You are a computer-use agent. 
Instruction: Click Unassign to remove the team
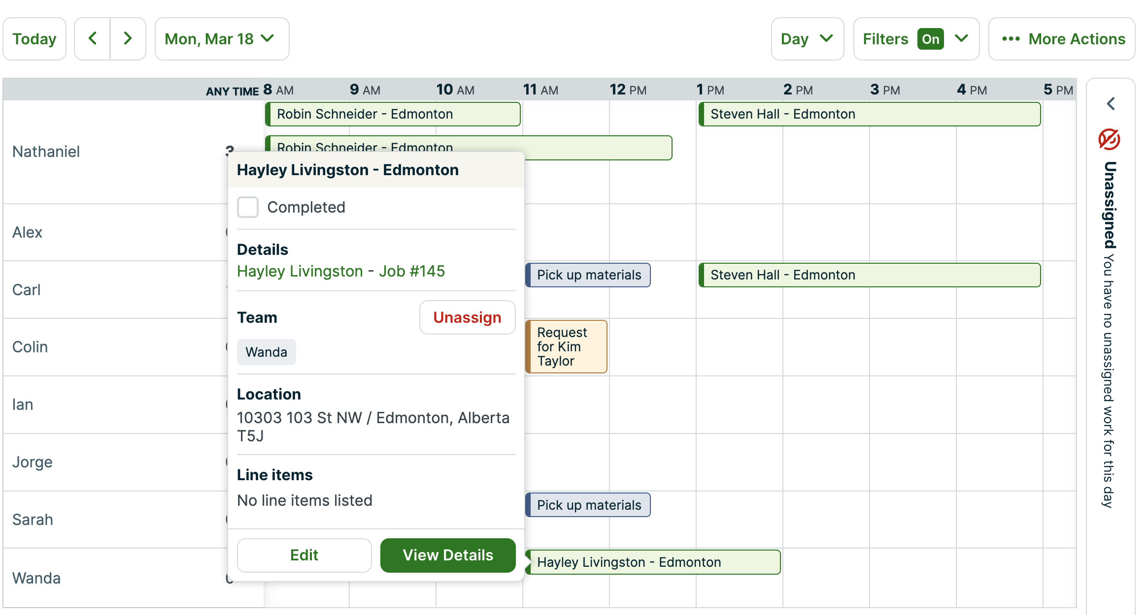[x=467, y=317]
